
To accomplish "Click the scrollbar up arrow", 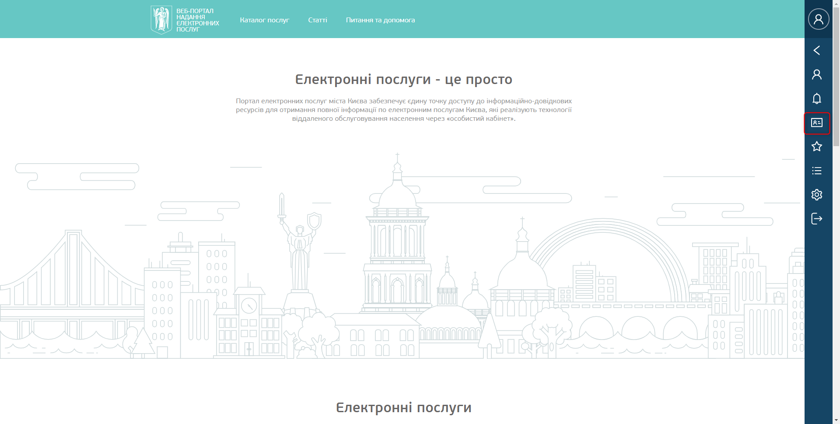I will 836,3.
